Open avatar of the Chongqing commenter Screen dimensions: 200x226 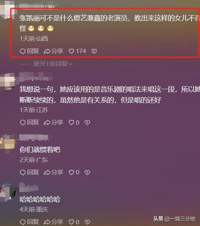point(8,192)
